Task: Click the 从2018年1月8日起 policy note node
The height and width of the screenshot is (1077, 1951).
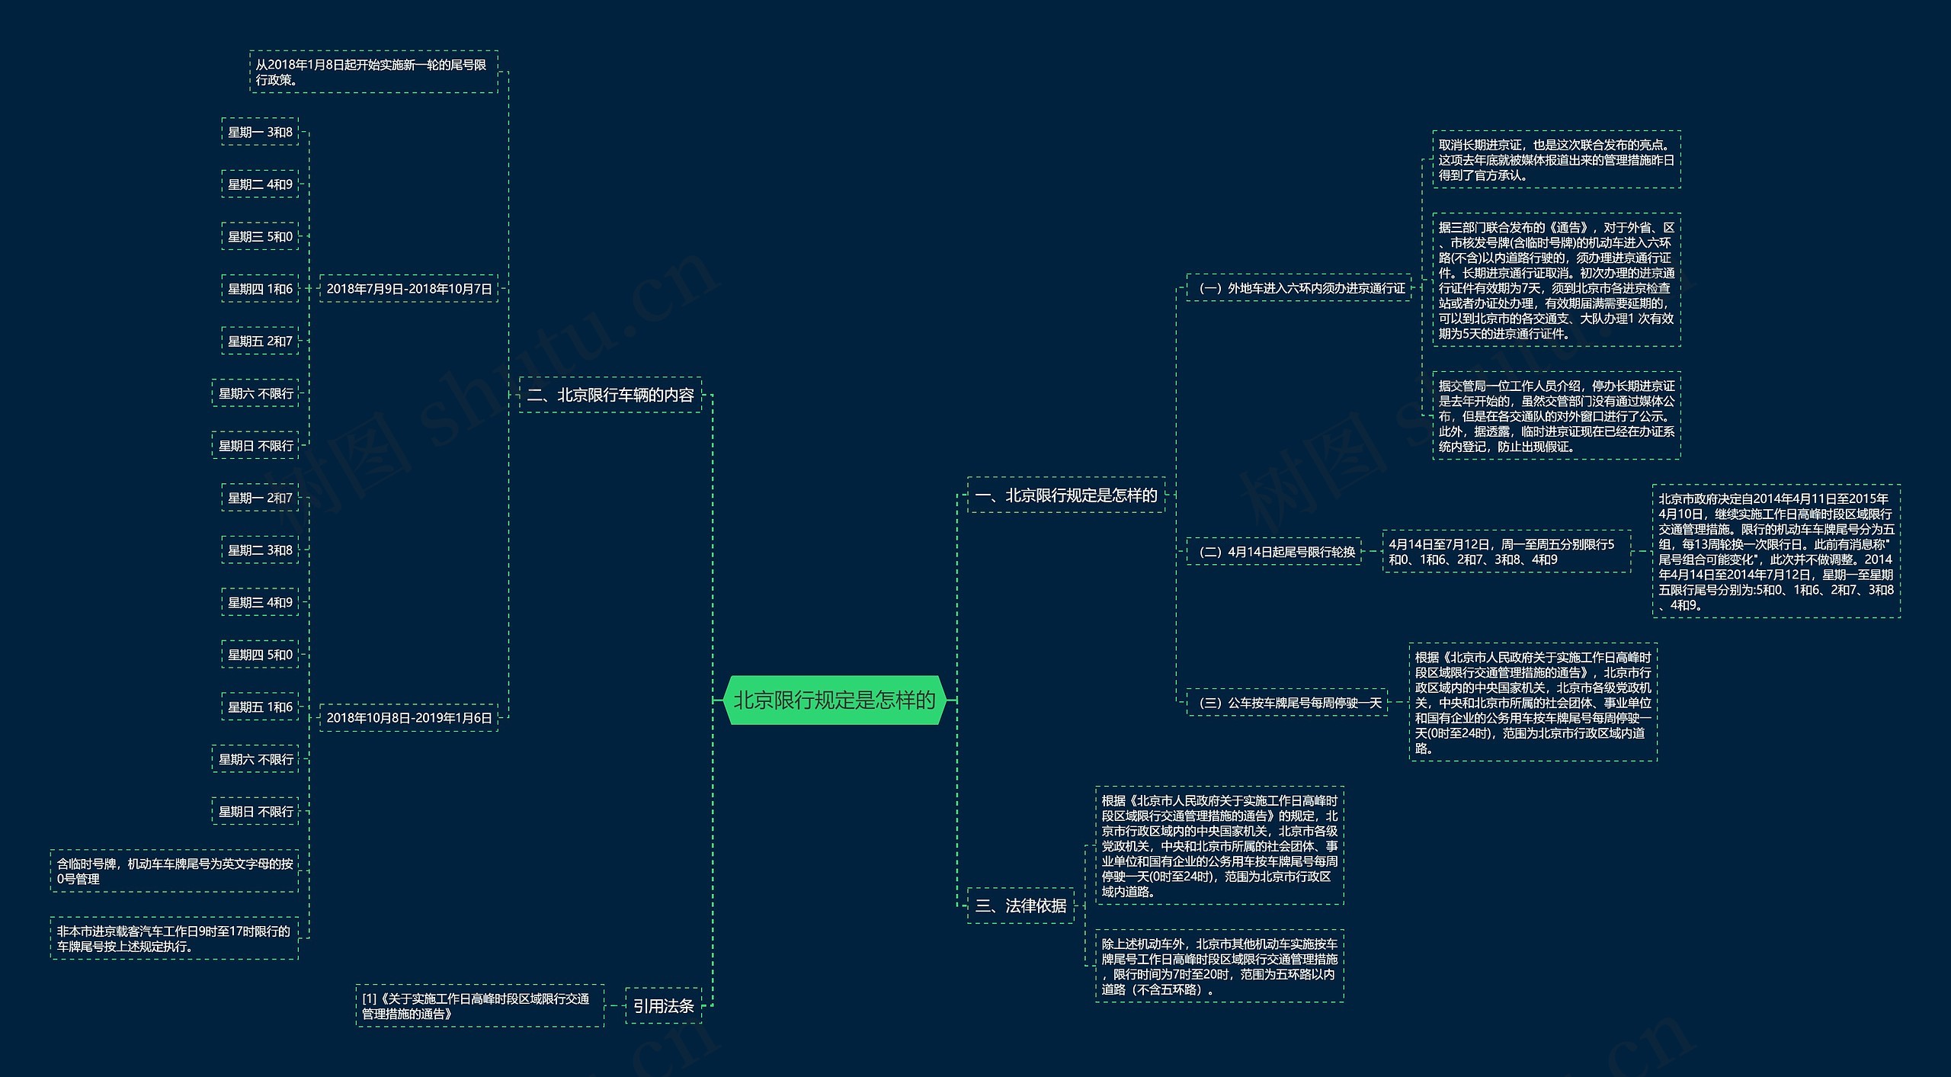Action: 373,72
